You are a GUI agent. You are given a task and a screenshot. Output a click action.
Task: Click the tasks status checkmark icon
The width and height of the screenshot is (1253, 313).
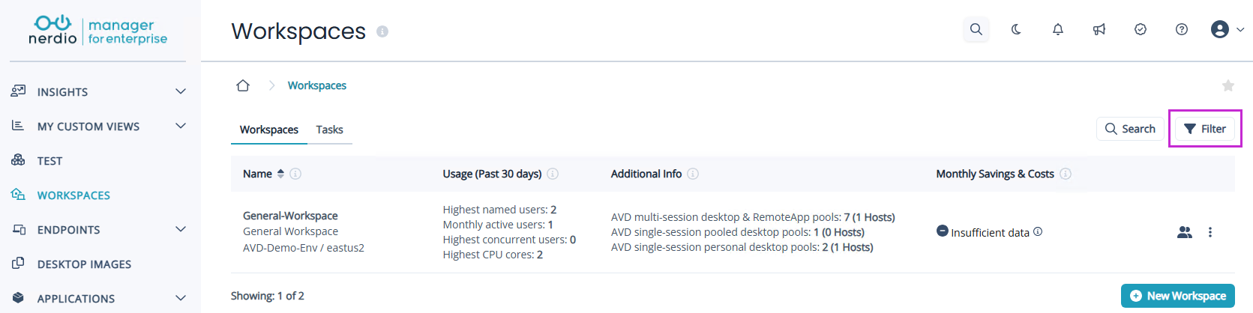tap(1140, 29)
